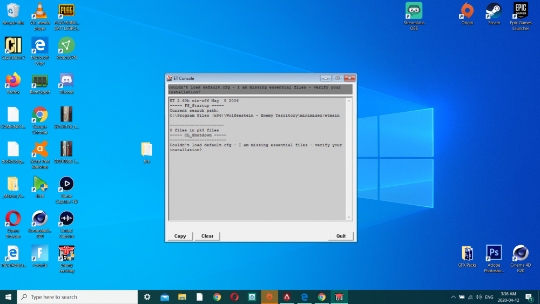Screen dimensions: 540x304
Task: Select the Google Chrome desktop shortcut
Action: coord(40,120)
